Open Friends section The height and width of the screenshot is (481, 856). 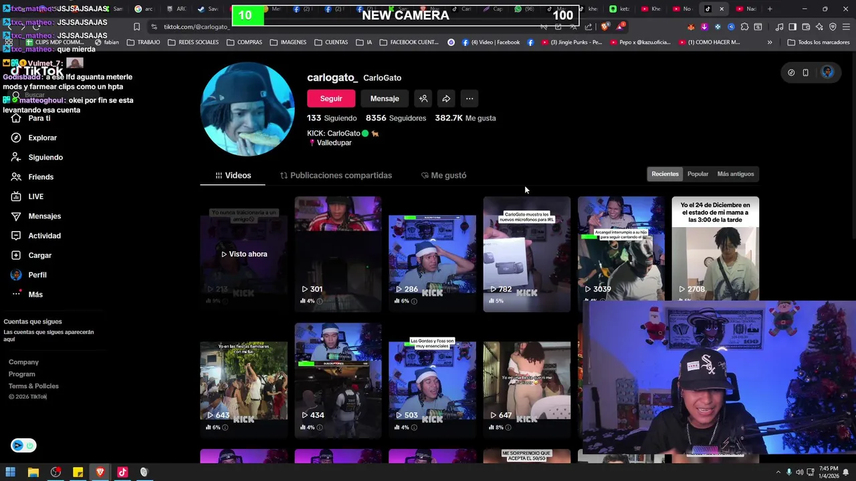(x=32, y=177)
